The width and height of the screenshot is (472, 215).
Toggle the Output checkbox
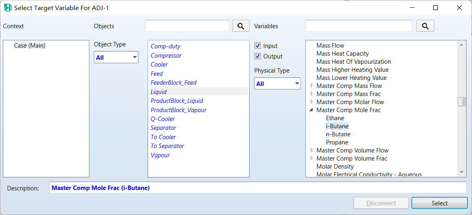click(x=257, y=56)
